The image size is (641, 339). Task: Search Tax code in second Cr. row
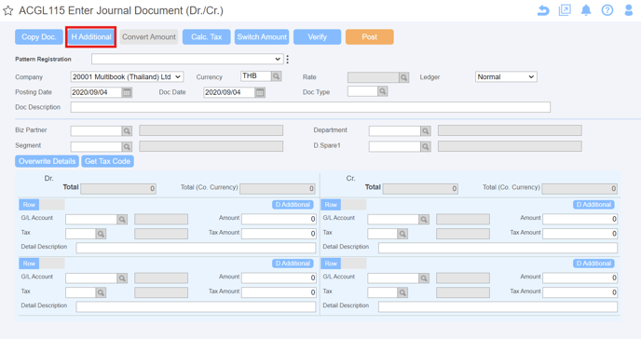tap(402, 292)
